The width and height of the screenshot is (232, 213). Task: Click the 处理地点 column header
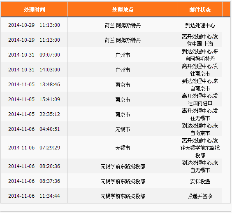tap(123, 9)
